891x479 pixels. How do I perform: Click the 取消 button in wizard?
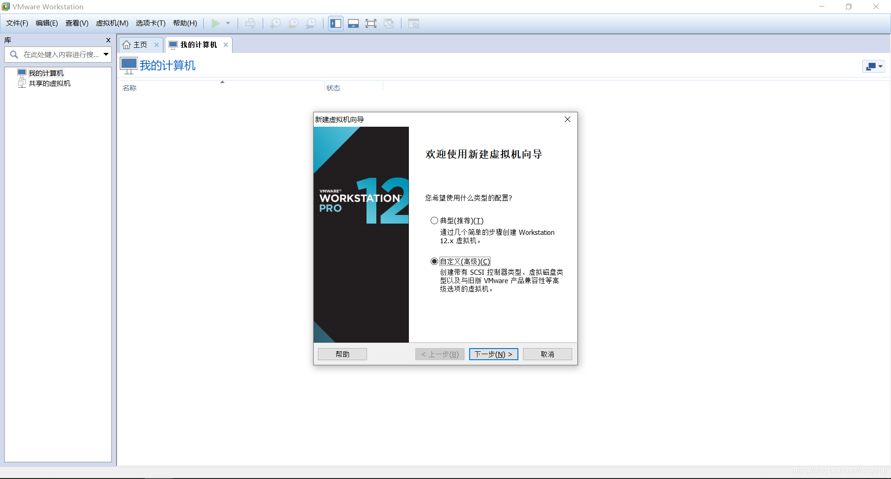[x=548, y=354]
